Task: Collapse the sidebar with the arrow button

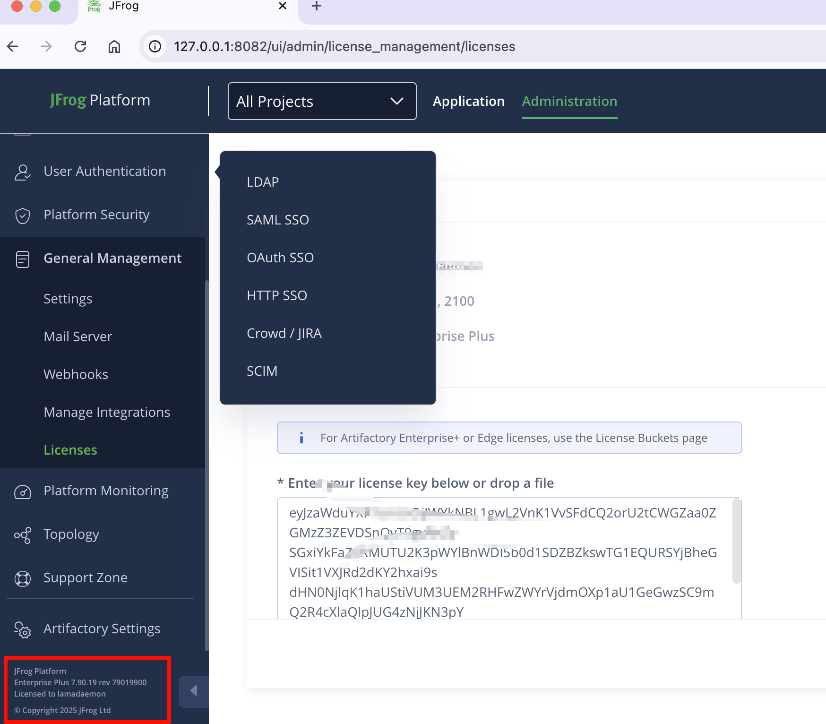Action: pyautogui.click(x=194, y=691)
